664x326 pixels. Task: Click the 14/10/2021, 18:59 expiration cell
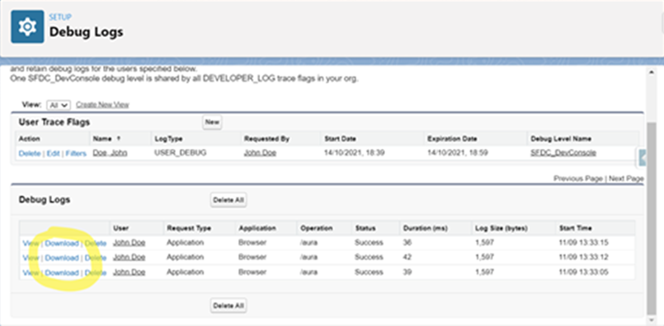[x=457, y=152]
